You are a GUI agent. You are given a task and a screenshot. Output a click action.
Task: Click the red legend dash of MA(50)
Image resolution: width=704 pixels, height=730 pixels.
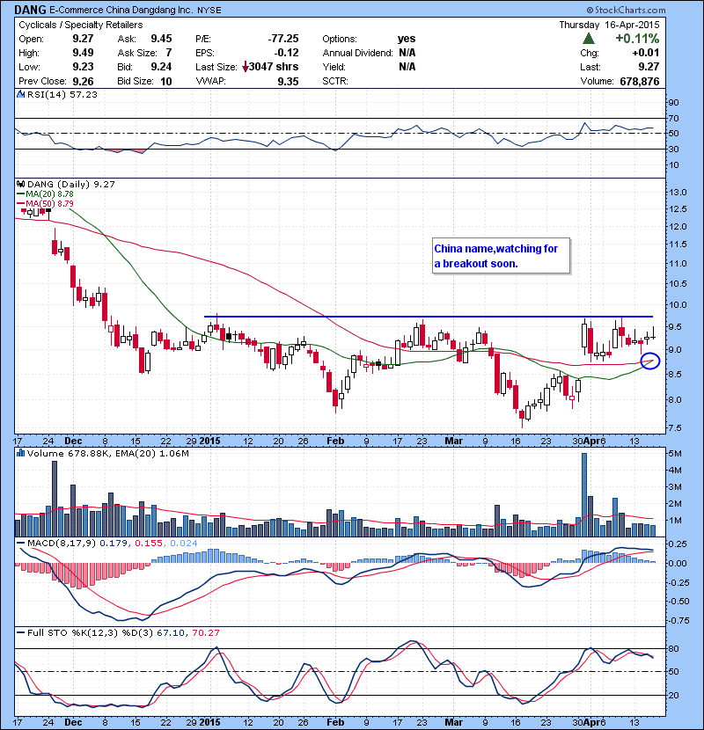tap(20, 204)
